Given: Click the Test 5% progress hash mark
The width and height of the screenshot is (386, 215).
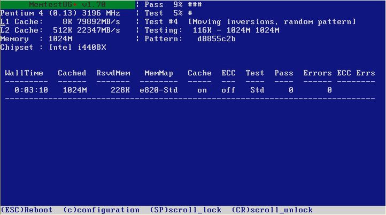Looking at the screenshot, I should click(x=190, y=13).
